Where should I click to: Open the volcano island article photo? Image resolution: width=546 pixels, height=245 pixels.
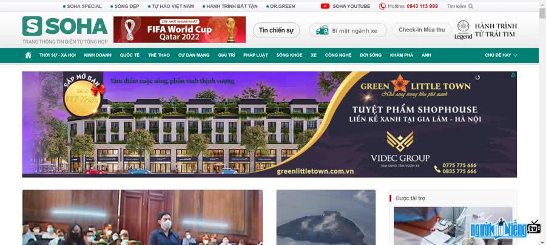tap(326, 217)
